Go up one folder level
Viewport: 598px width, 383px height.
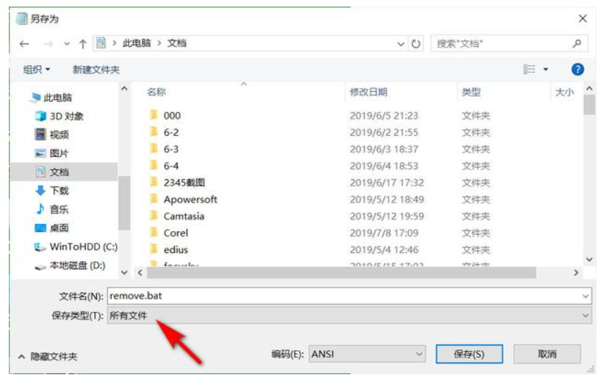pos(83,44)
